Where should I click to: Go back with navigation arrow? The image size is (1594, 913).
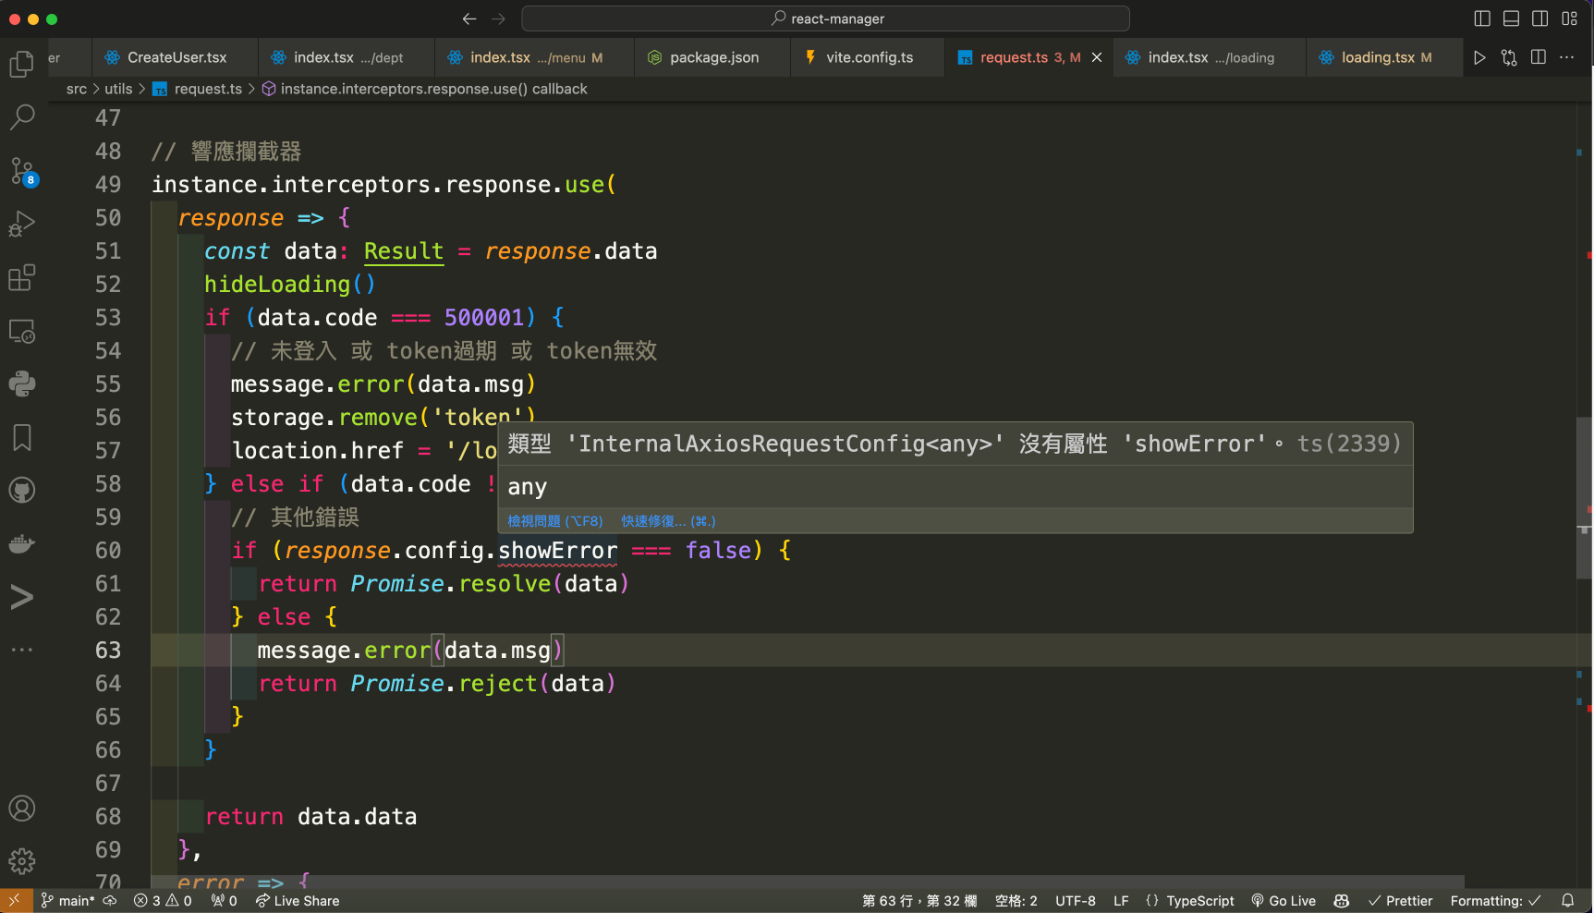click(469, 18)
